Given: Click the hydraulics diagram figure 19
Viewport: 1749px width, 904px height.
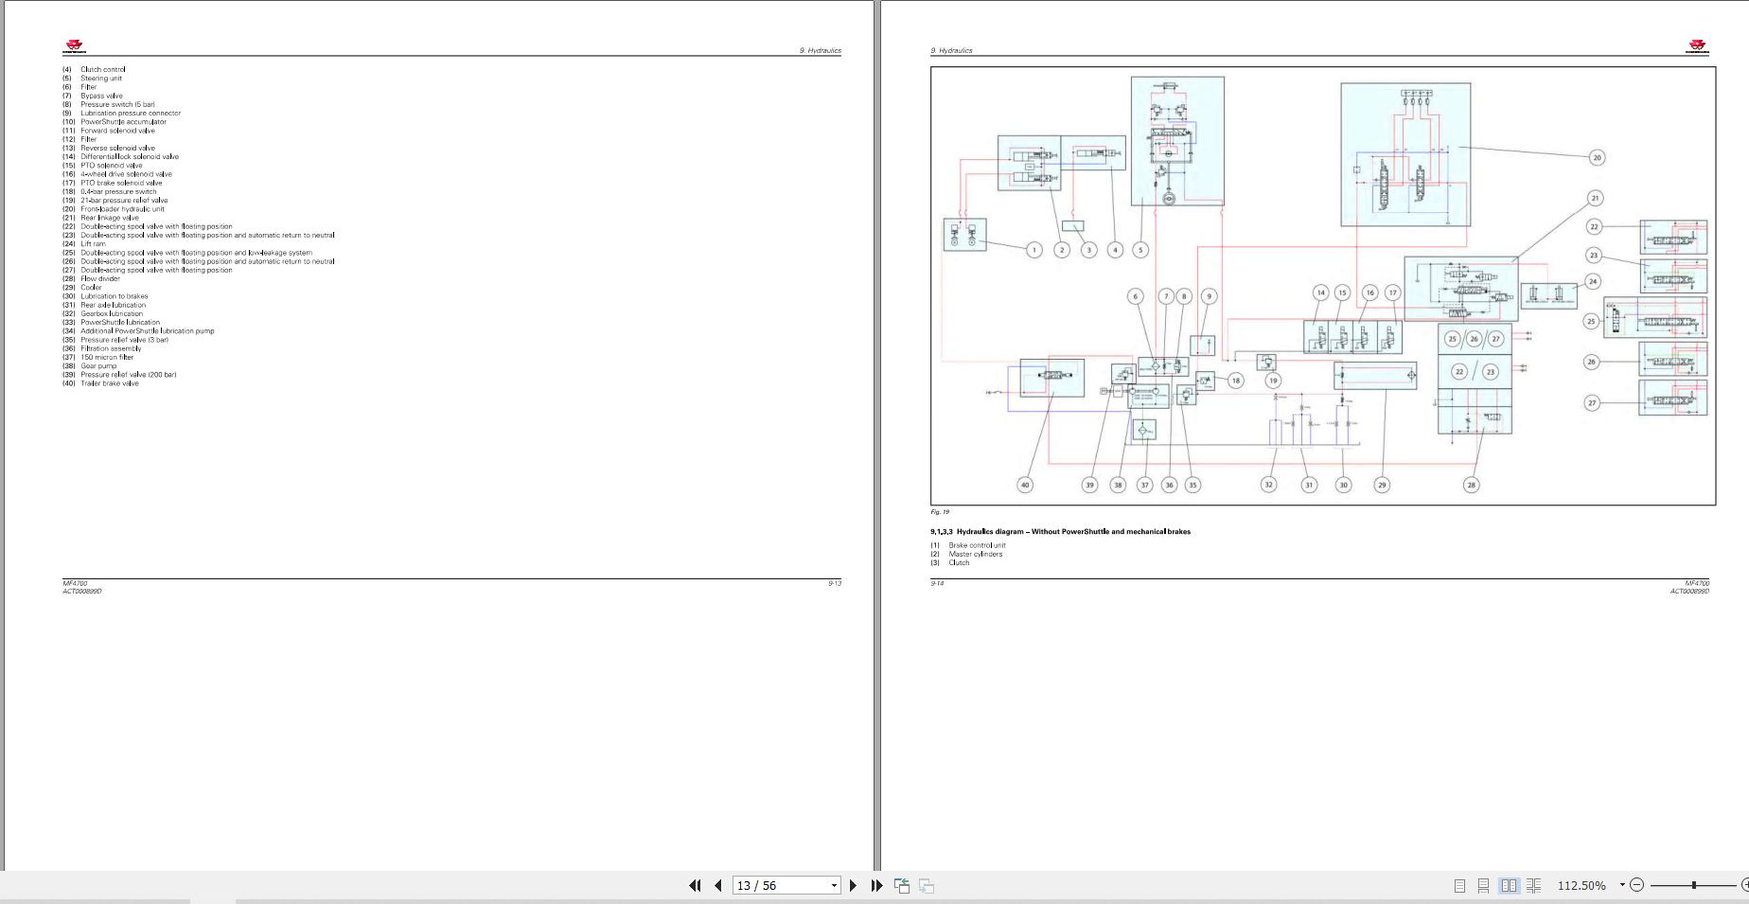Looking at the screenshot, I should [1323, 286].
